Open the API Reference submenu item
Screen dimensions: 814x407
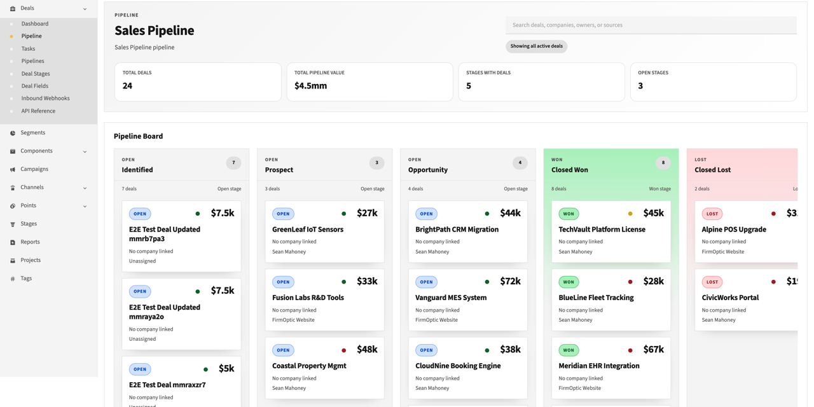click(38, 111)
